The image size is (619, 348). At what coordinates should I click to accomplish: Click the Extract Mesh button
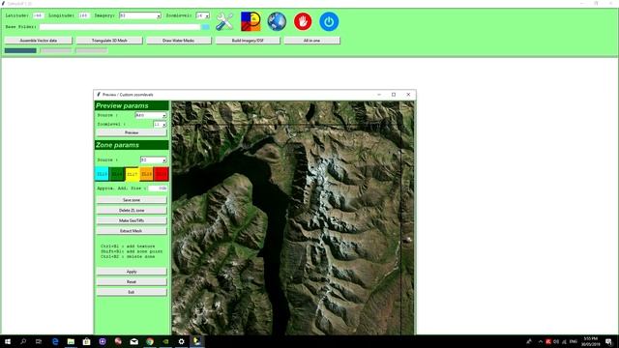point(132,231)
